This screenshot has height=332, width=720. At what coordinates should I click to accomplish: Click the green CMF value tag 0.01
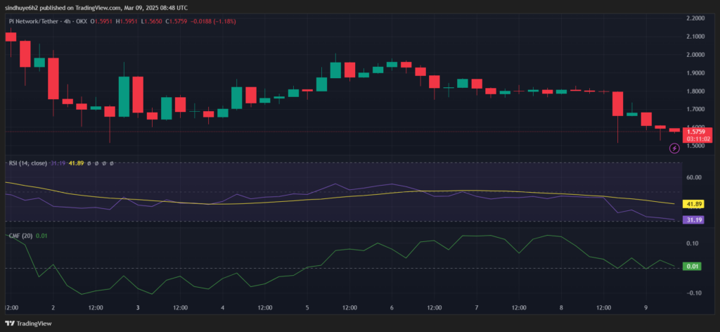(x=693, y=267)
